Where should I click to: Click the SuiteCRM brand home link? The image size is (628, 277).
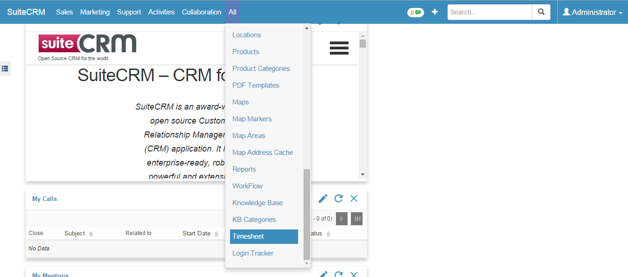coord(26,12)
